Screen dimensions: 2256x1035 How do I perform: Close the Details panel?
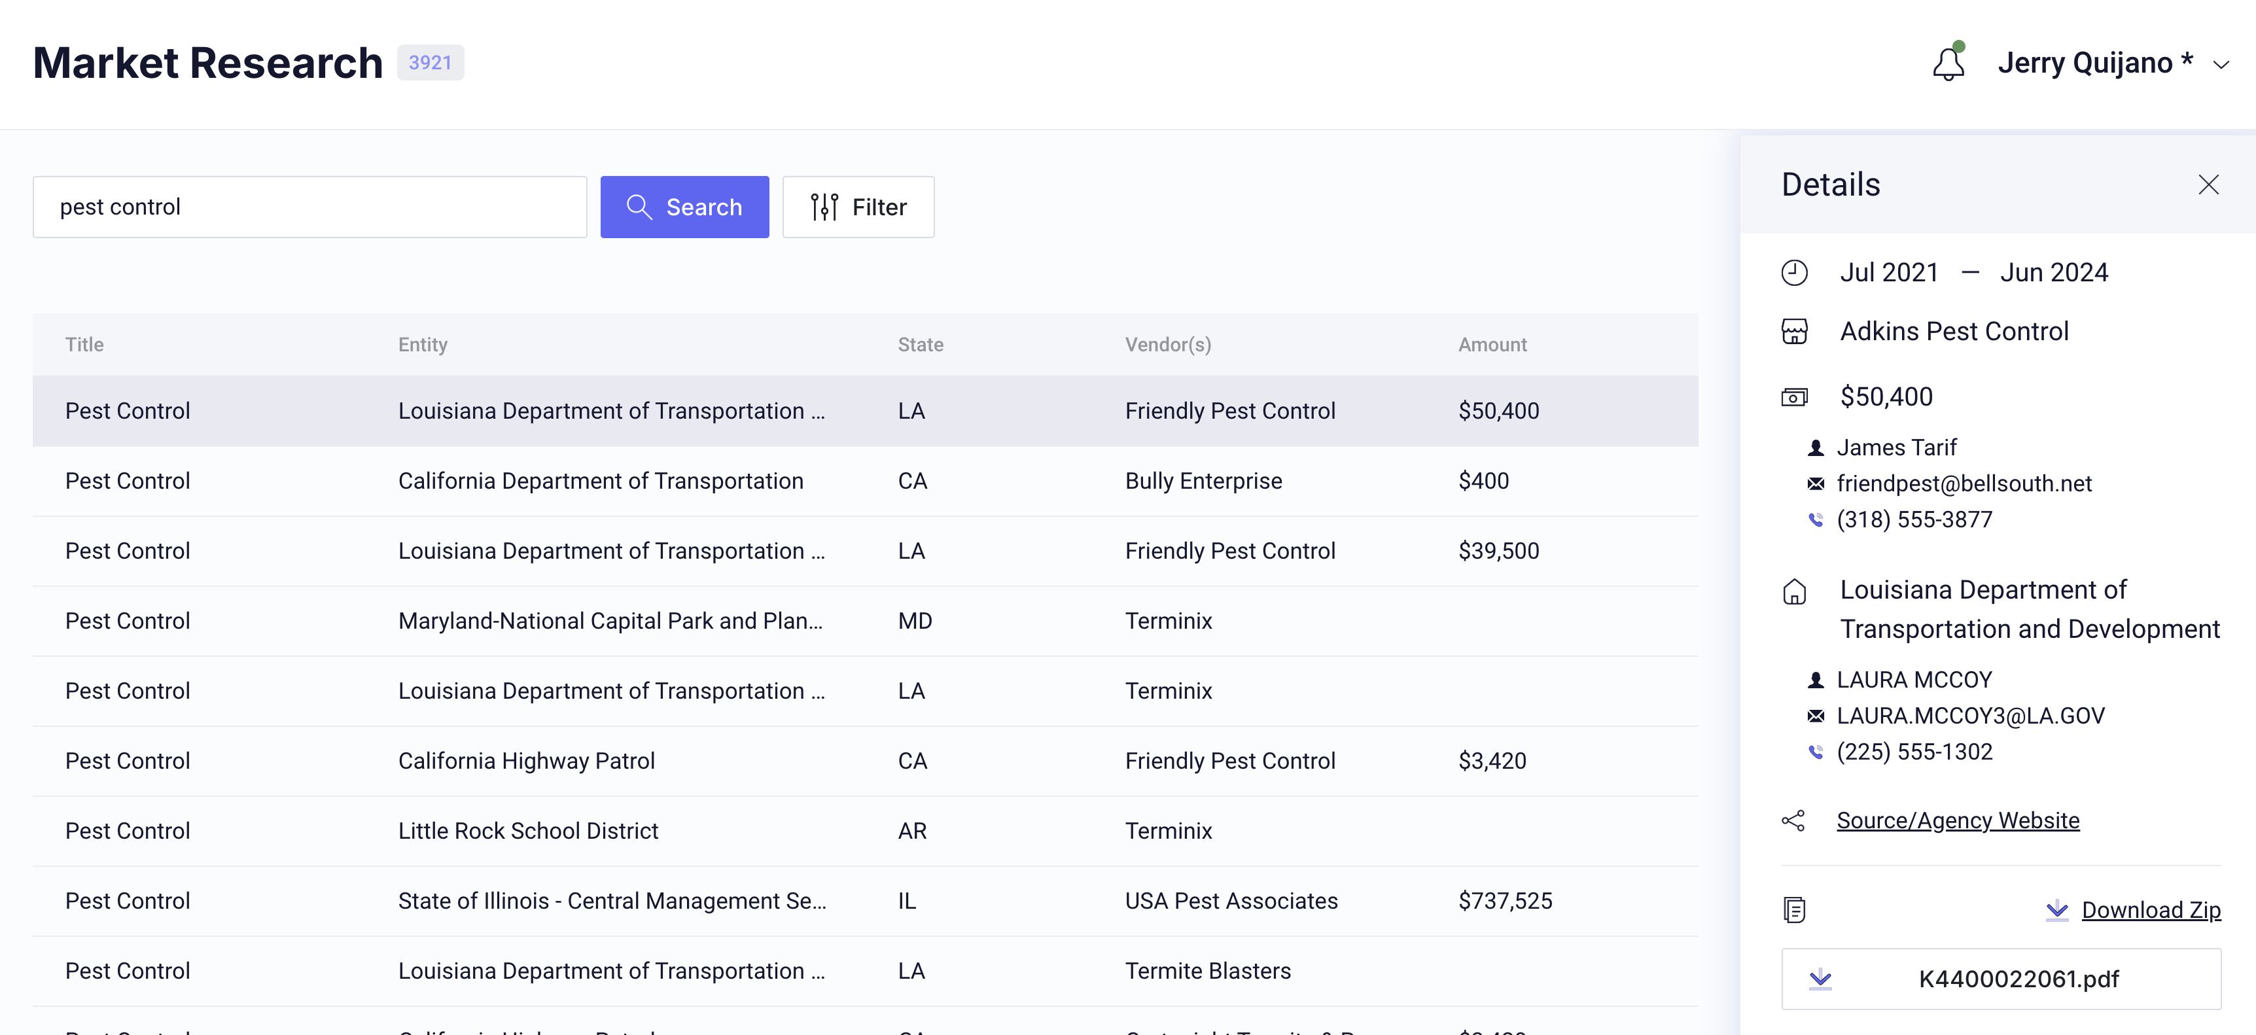pos(2208,184)
